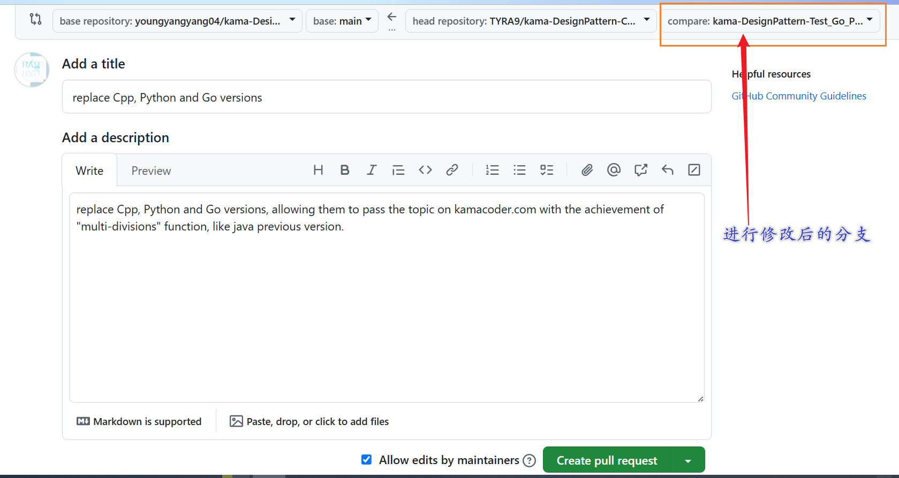899x478 pixels.
Task: Open help for Allow edits by maintainers
Action: click(529, 460)
